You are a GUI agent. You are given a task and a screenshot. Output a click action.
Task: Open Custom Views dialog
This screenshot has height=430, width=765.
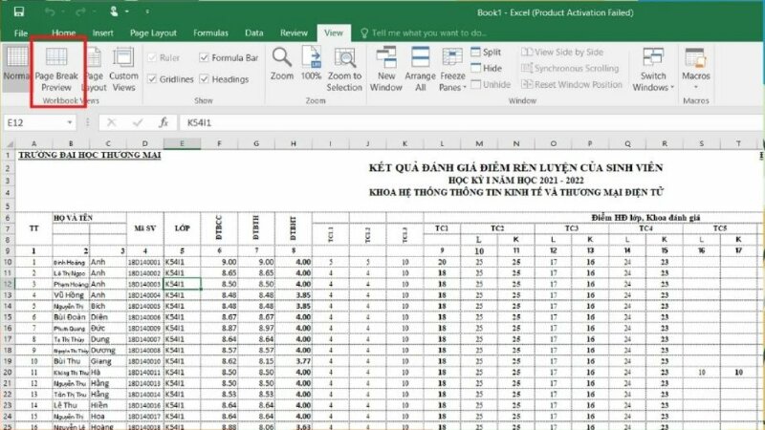[x=123, y=69]
